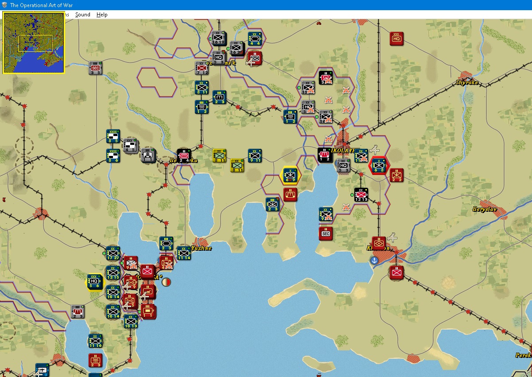Select the yellow-highlighted XXX HQ 5-6 unit
Viewport: 532px width, 377px height.
coord(94,281)
